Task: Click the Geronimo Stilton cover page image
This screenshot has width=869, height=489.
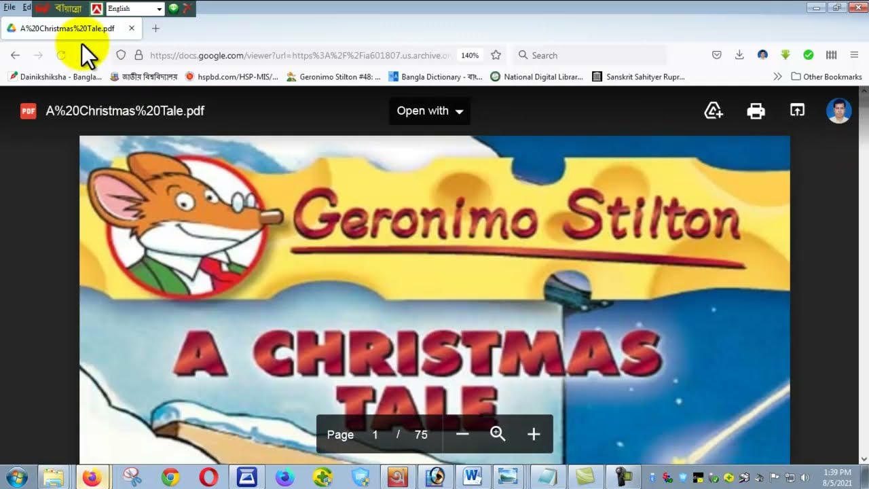Action: 434,300
